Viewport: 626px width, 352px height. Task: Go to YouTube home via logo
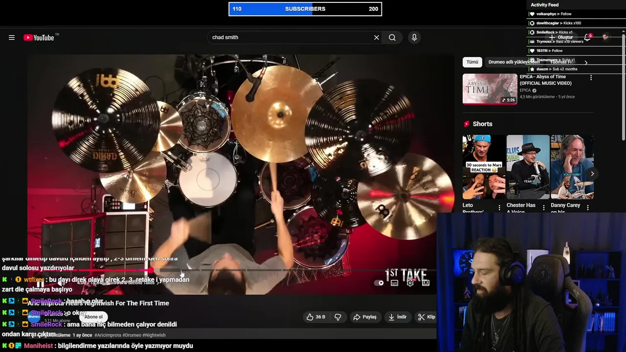point(39,38)
